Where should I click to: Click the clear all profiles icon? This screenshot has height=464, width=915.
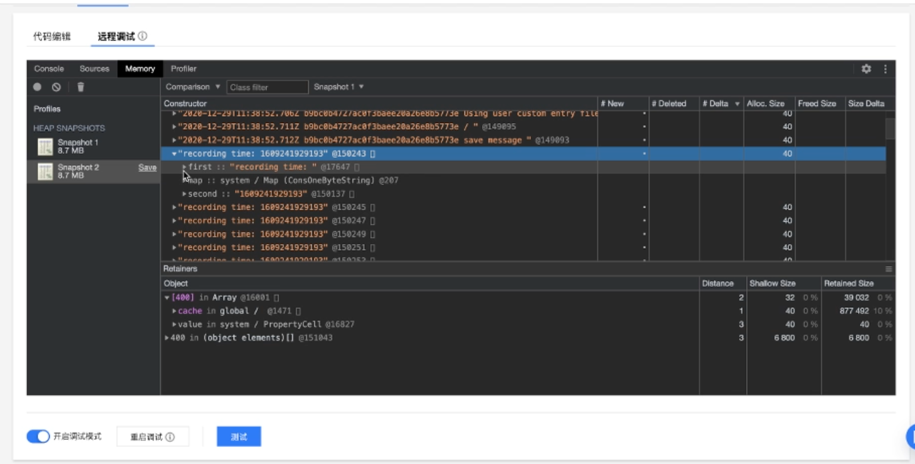[56, 87]
